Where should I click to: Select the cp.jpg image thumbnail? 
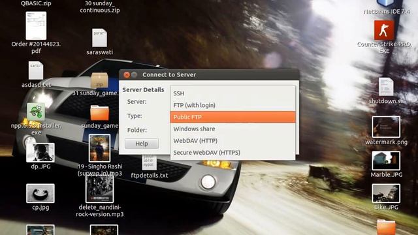click(x=40, y=193)
